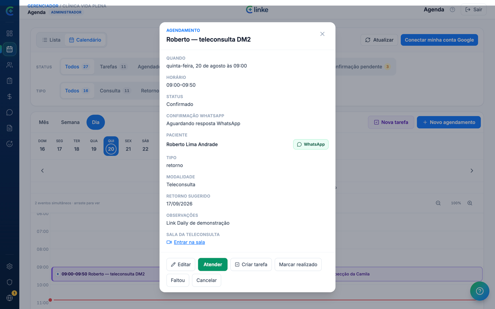495x309 pixels.
Task: Click the Editar button in dialog
Action: 181,265
